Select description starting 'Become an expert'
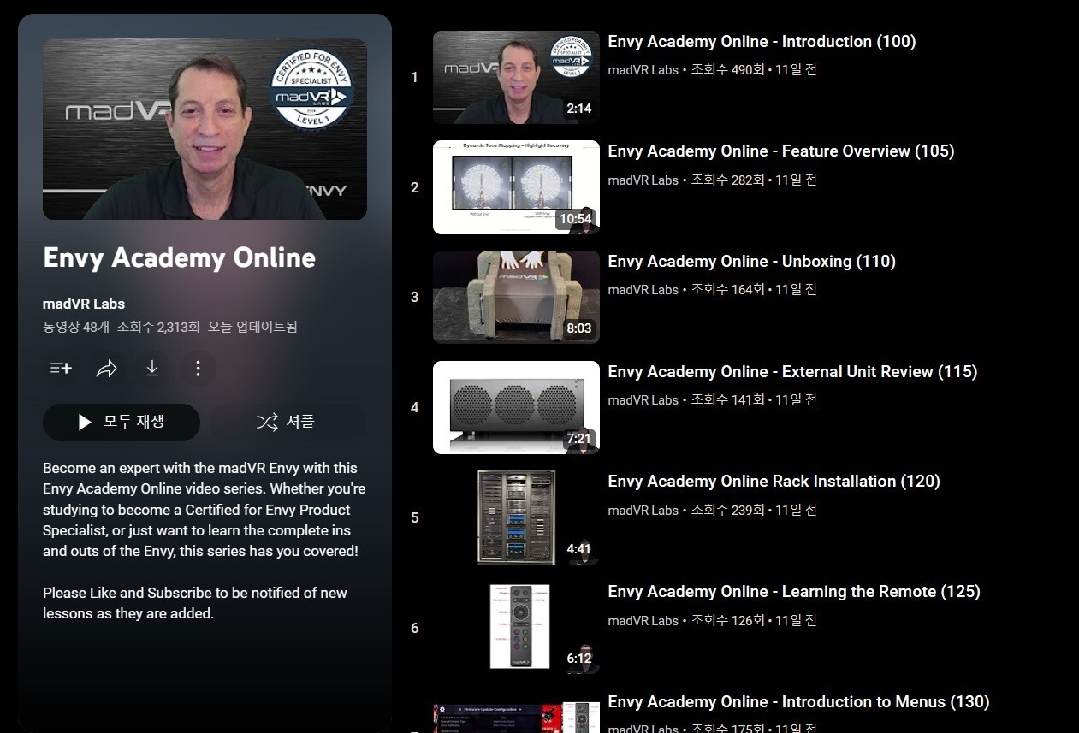1079x733 pixels. [x=205, y=510]
